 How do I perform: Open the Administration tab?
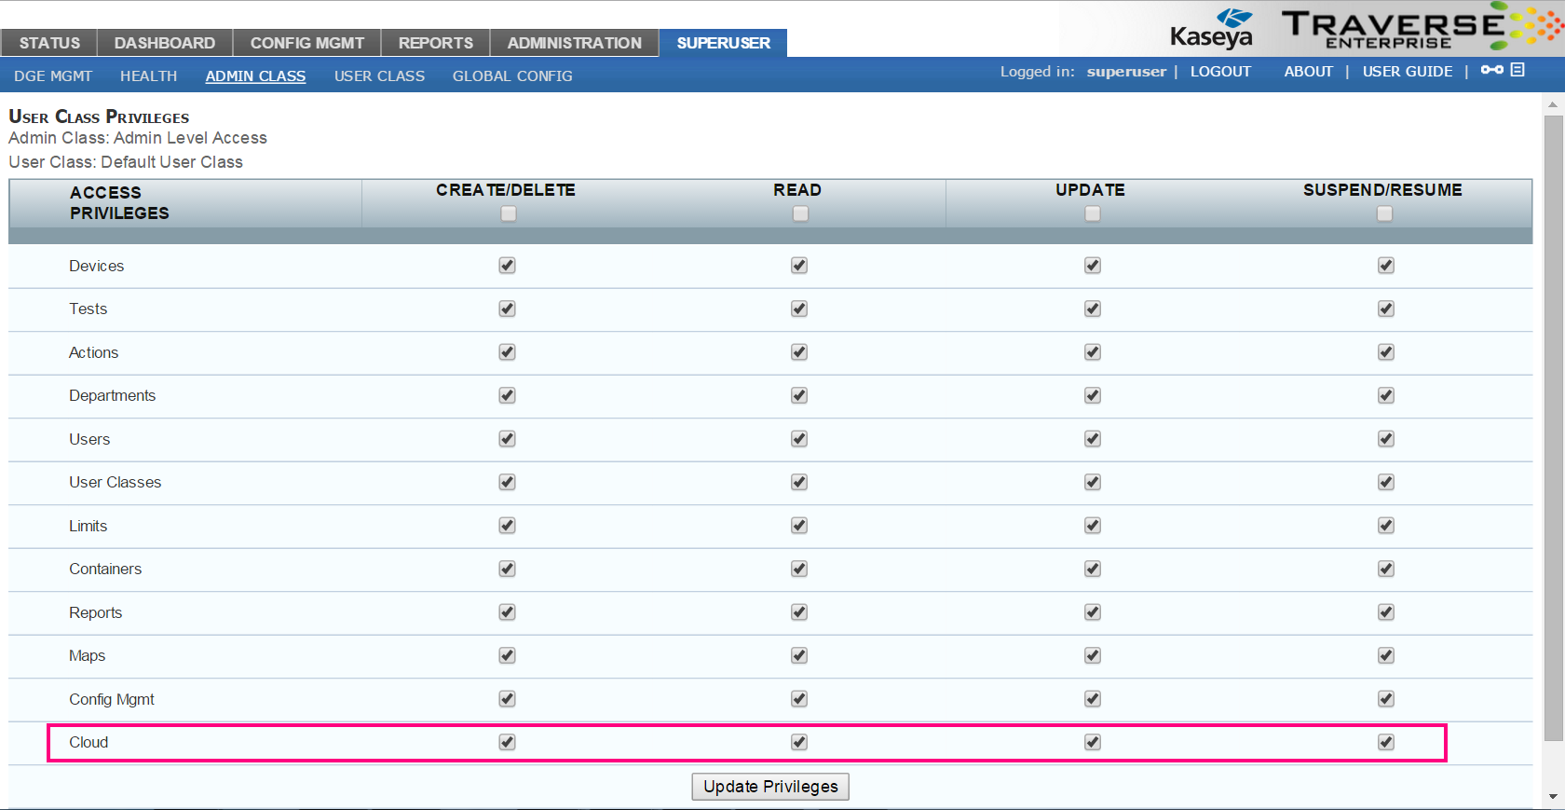574,43
